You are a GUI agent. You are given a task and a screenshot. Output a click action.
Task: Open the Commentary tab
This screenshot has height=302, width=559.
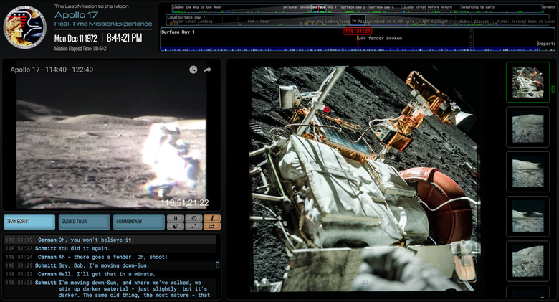[x=139, y=222]
